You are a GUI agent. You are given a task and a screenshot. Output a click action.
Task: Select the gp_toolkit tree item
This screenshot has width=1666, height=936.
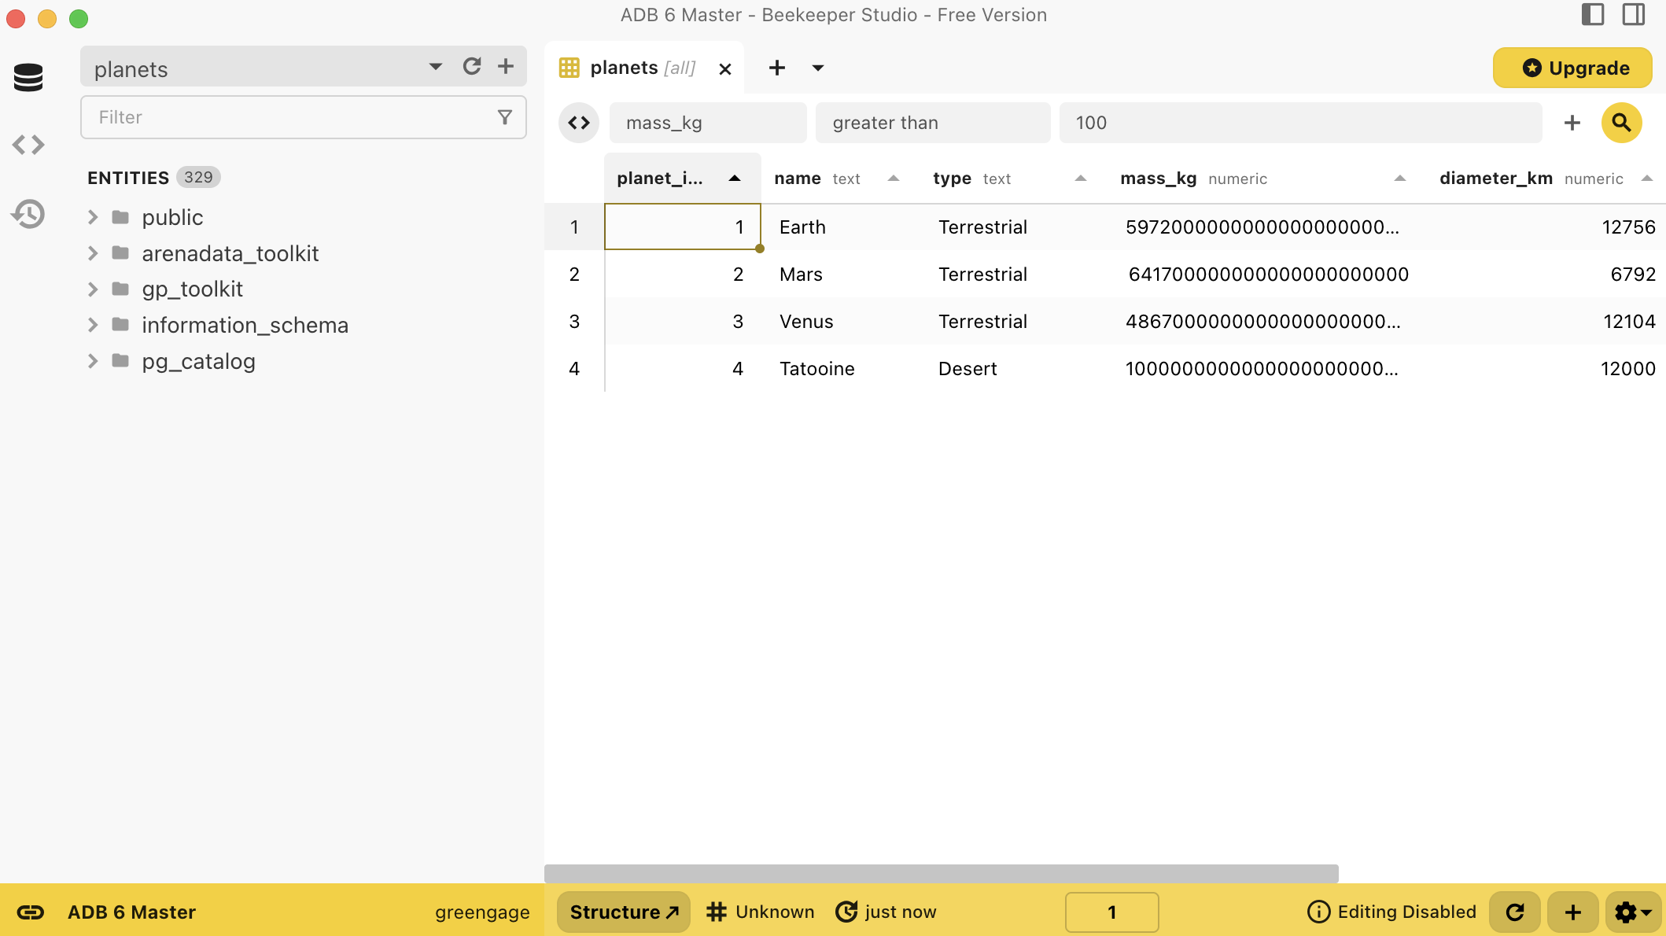point(192,289)
